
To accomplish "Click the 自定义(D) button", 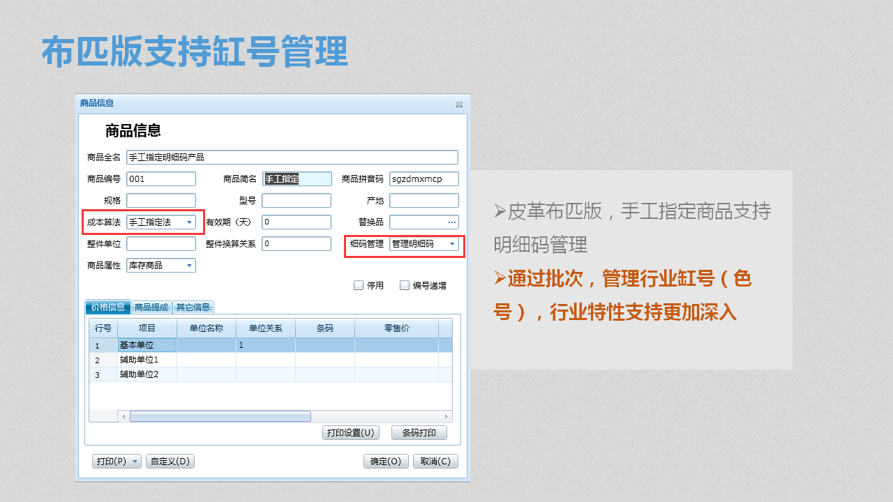I will pyautogui.click(x=170, y=462).
